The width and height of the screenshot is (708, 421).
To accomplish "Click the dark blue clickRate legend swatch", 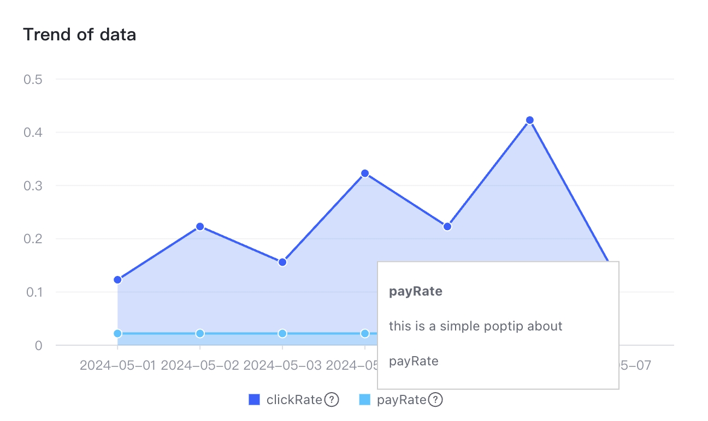I will 254,400.
